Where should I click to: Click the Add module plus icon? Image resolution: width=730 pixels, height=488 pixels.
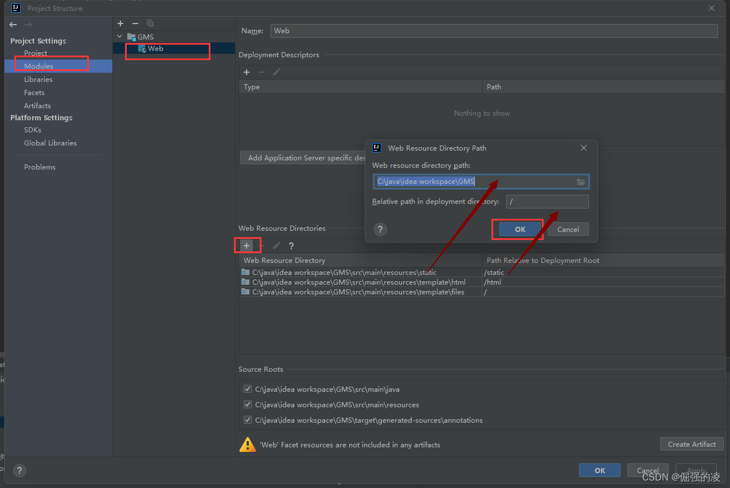point(120,23)
